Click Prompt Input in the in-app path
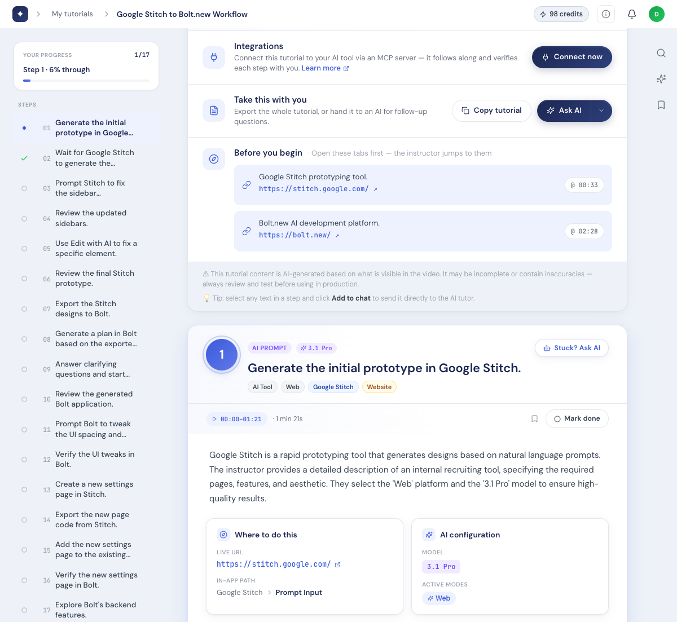Screen dimensions: 677x622 click(299, 593)
